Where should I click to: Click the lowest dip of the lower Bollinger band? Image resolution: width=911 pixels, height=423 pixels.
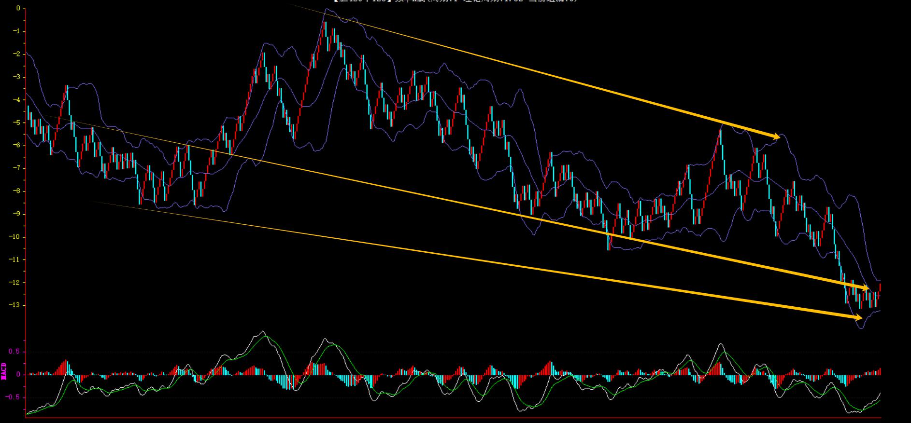(x=861, y=328)
